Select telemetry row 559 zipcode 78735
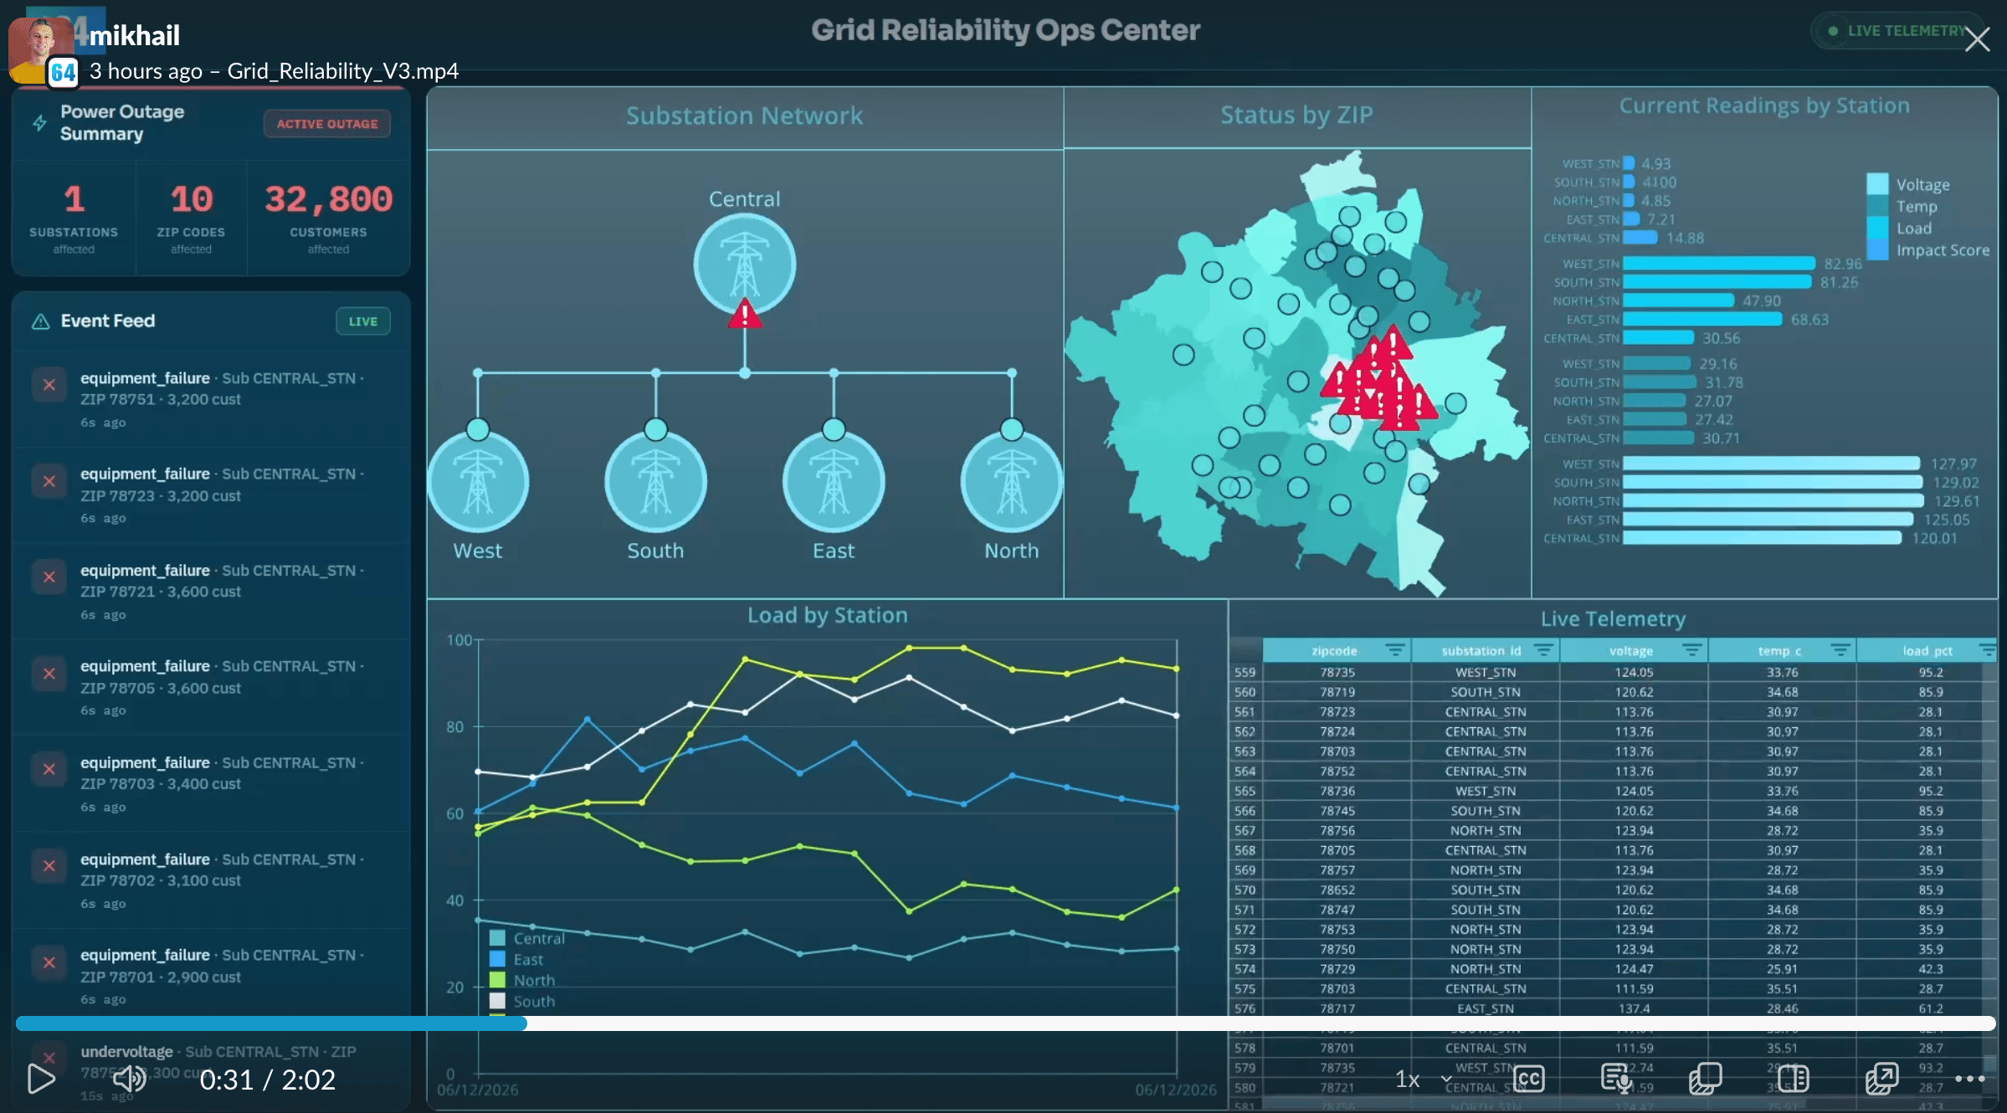The height and width of the screenshot is (1113, 2007). tap(1337, 672)
